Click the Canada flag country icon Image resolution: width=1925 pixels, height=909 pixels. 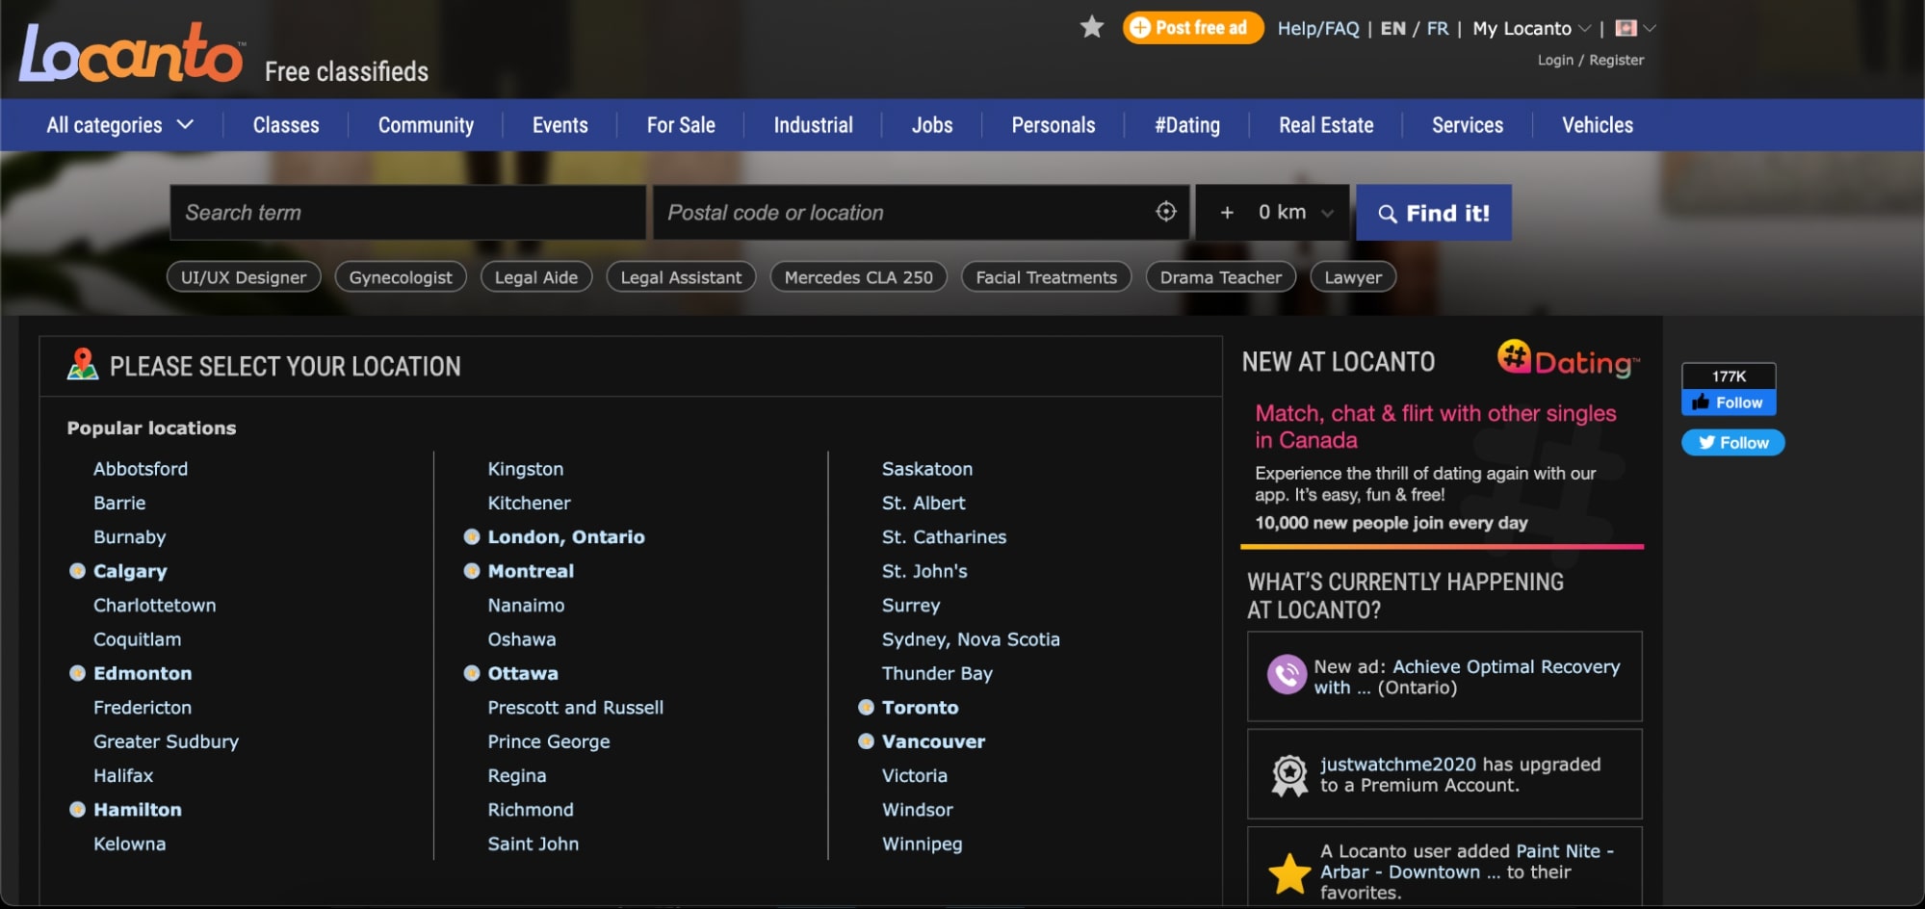[1626, 28]
